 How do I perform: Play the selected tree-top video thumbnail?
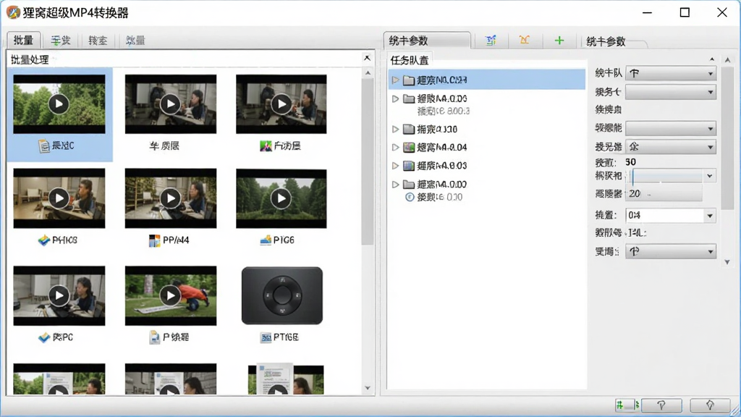coord(59,104)
